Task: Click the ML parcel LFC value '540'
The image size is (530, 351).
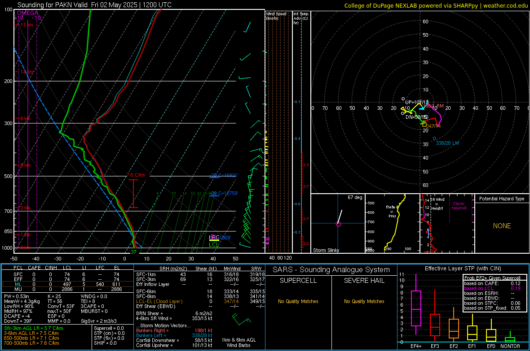Action: pos(100,284)
